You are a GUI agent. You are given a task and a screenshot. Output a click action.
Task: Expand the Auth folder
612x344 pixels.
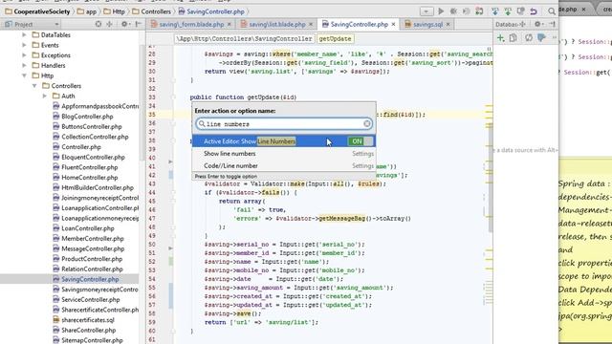45,96
